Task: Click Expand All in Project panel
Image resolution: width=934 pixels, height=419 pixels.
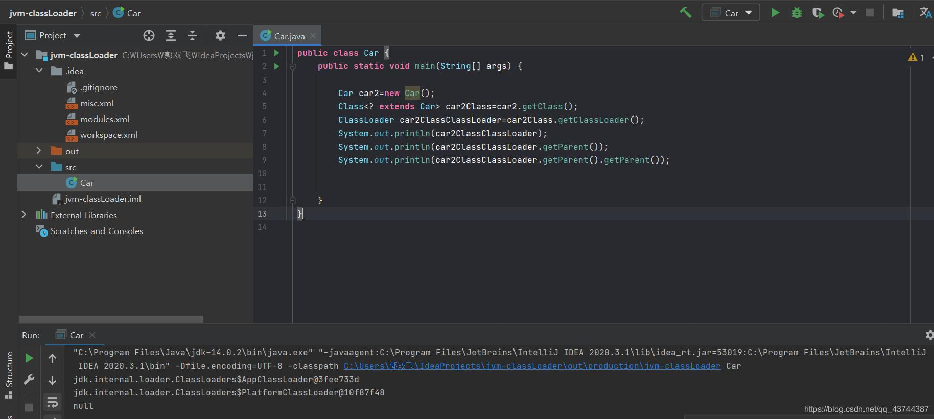Action: [x=171, y=35]
